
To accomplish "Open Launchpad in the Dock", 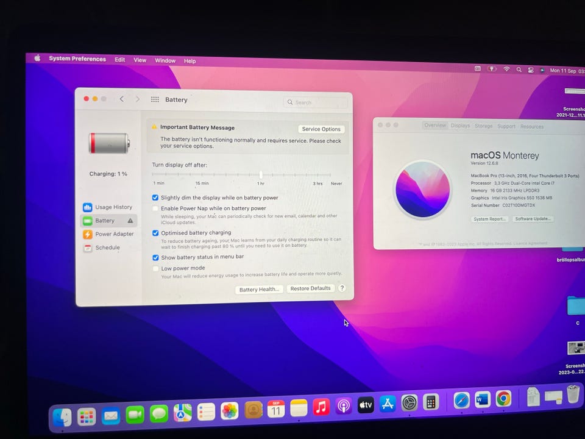I will click(87, 416).
